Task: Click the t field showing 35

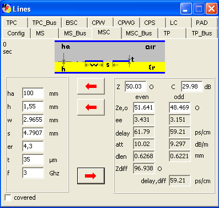Action: 33,159
